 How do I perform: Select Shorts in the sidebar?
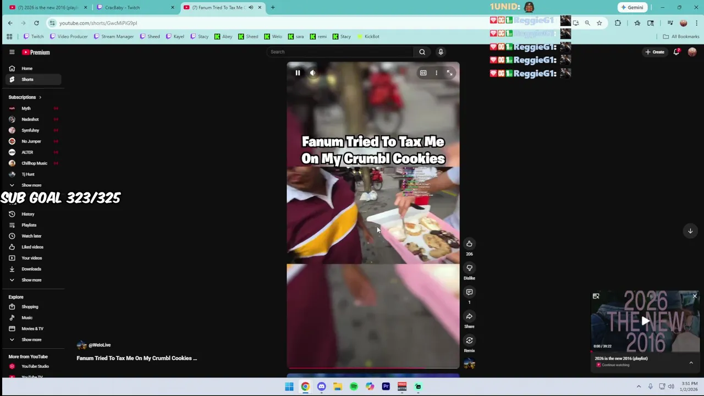click(33, 79)
